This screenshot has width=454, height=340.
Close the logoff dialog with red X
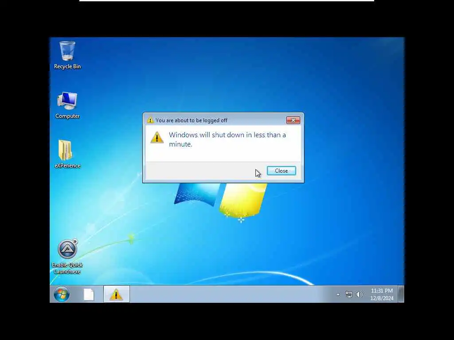coord(293,120)
